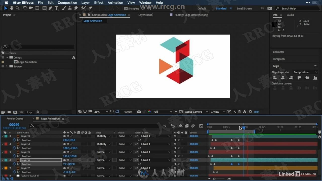
Task: Select the Pen tool
Action: point(51,8)
